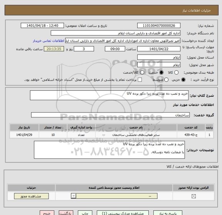Open the اعلام وضعیت مجوز dropdown
This screenshot has height=215, width=222.
point(114,196)
